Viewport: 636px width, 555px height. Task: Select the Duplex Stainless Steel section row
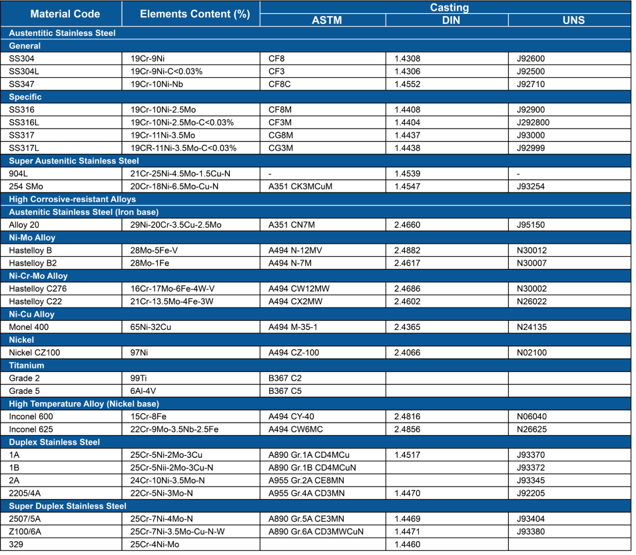[x=54, y=443]
